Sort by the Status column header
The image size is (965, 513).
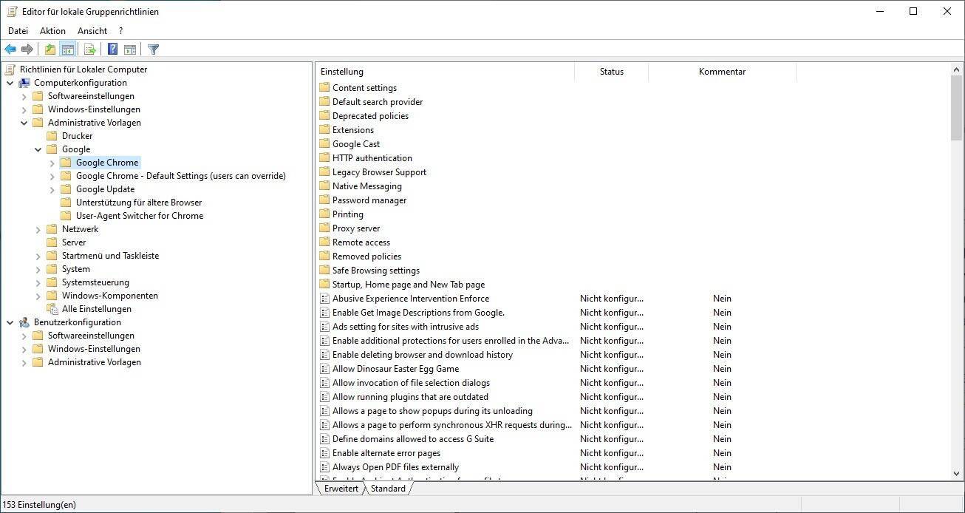(611, 72)
